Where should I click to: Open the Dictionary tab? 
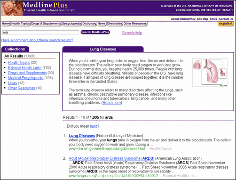pyautogui.click(x=89, y=24)
